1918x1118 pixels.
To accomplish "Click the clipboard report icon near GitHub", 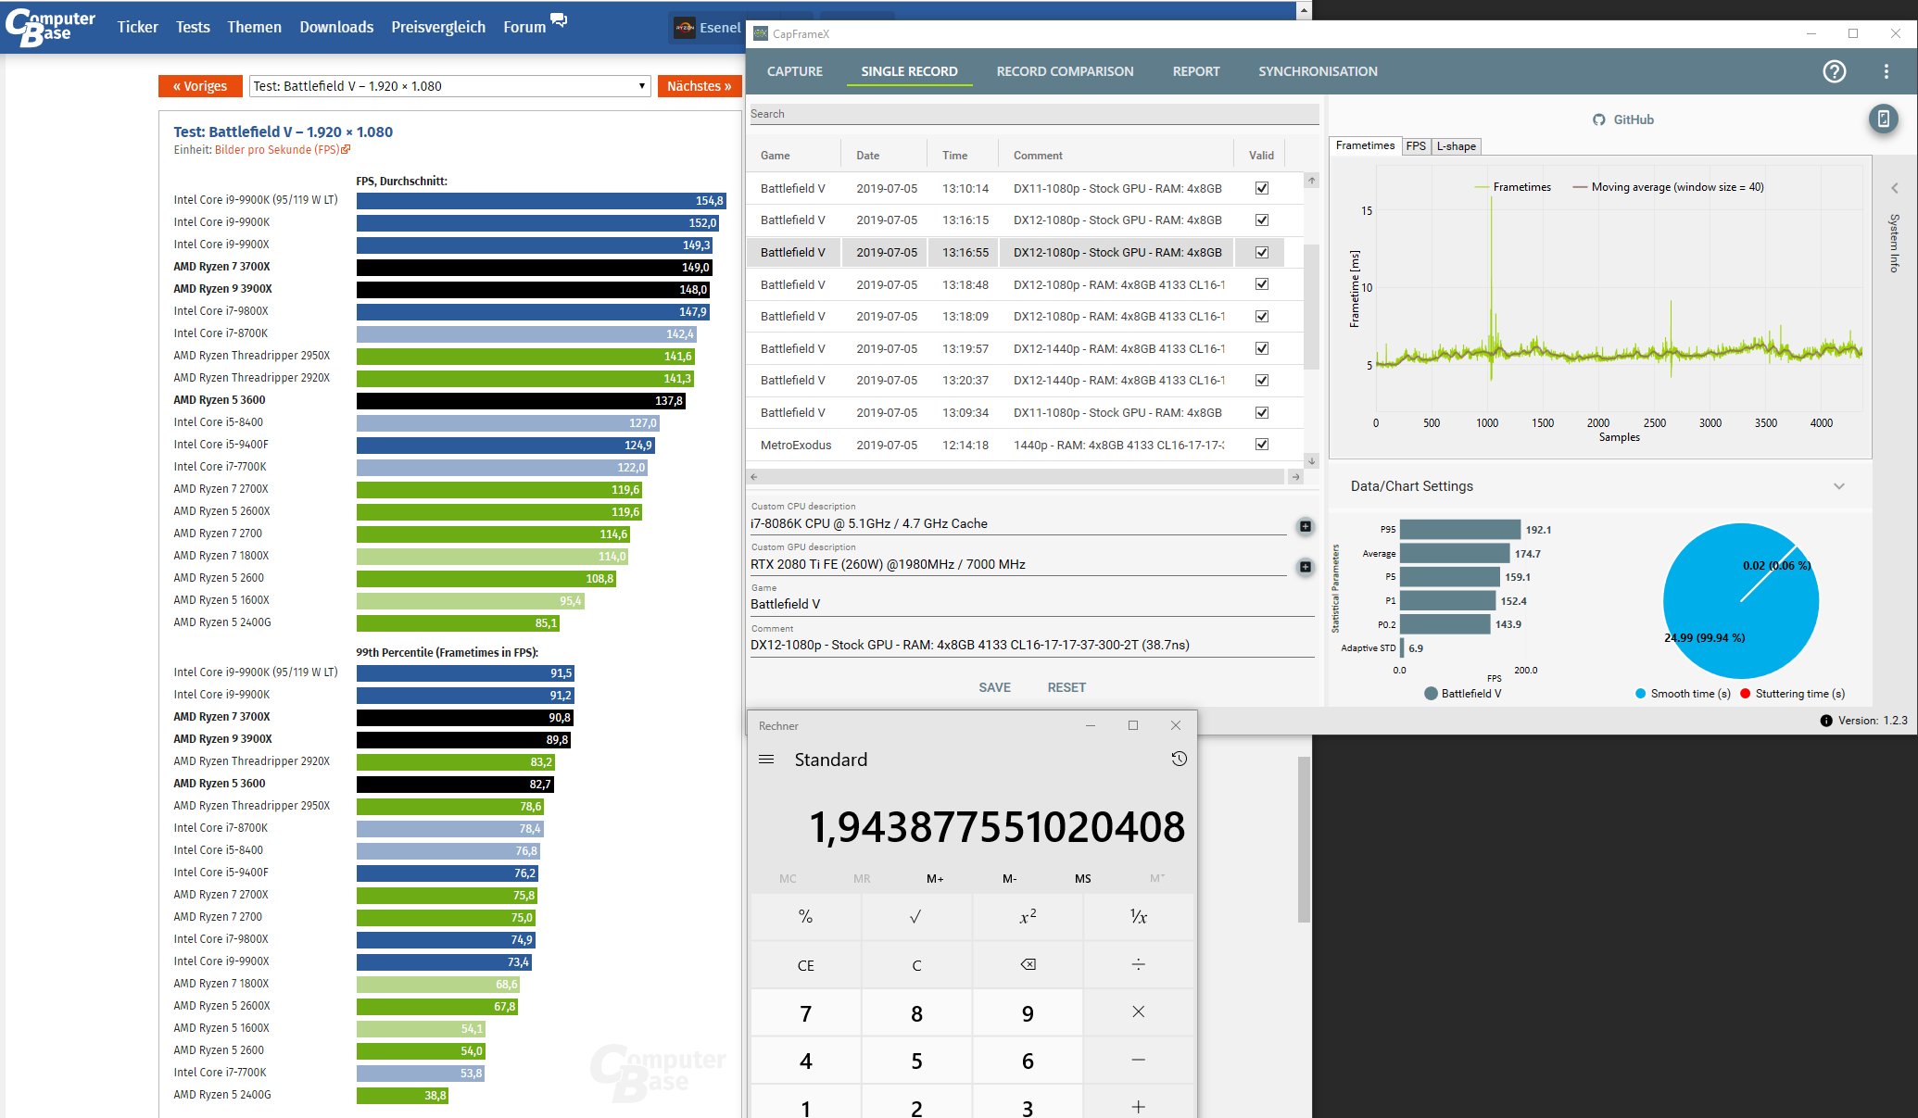I will tap(1883, 119).
